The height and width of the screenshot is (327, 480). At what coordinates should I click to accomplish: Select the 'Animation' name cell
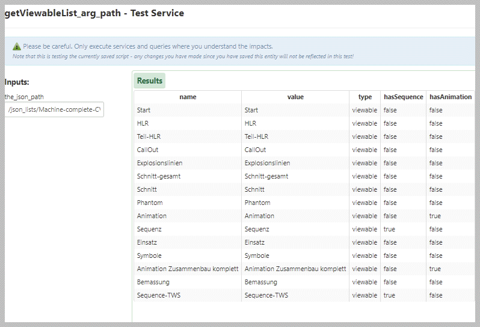pos(188,216)
